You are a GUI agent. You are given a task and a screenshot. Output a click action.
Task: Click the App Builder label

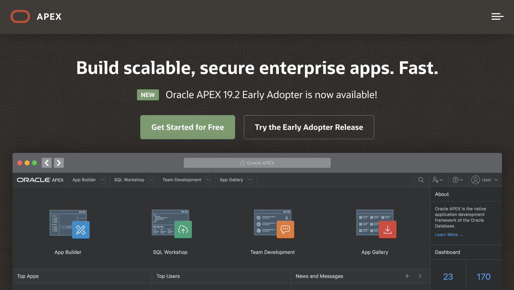coord(68,252)
